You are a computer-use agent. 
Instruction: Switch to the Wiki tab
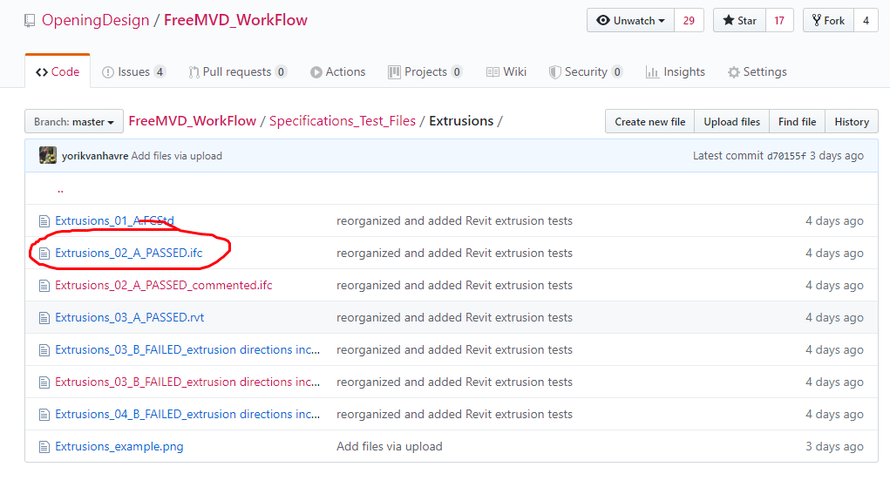[x=506, y=72]
